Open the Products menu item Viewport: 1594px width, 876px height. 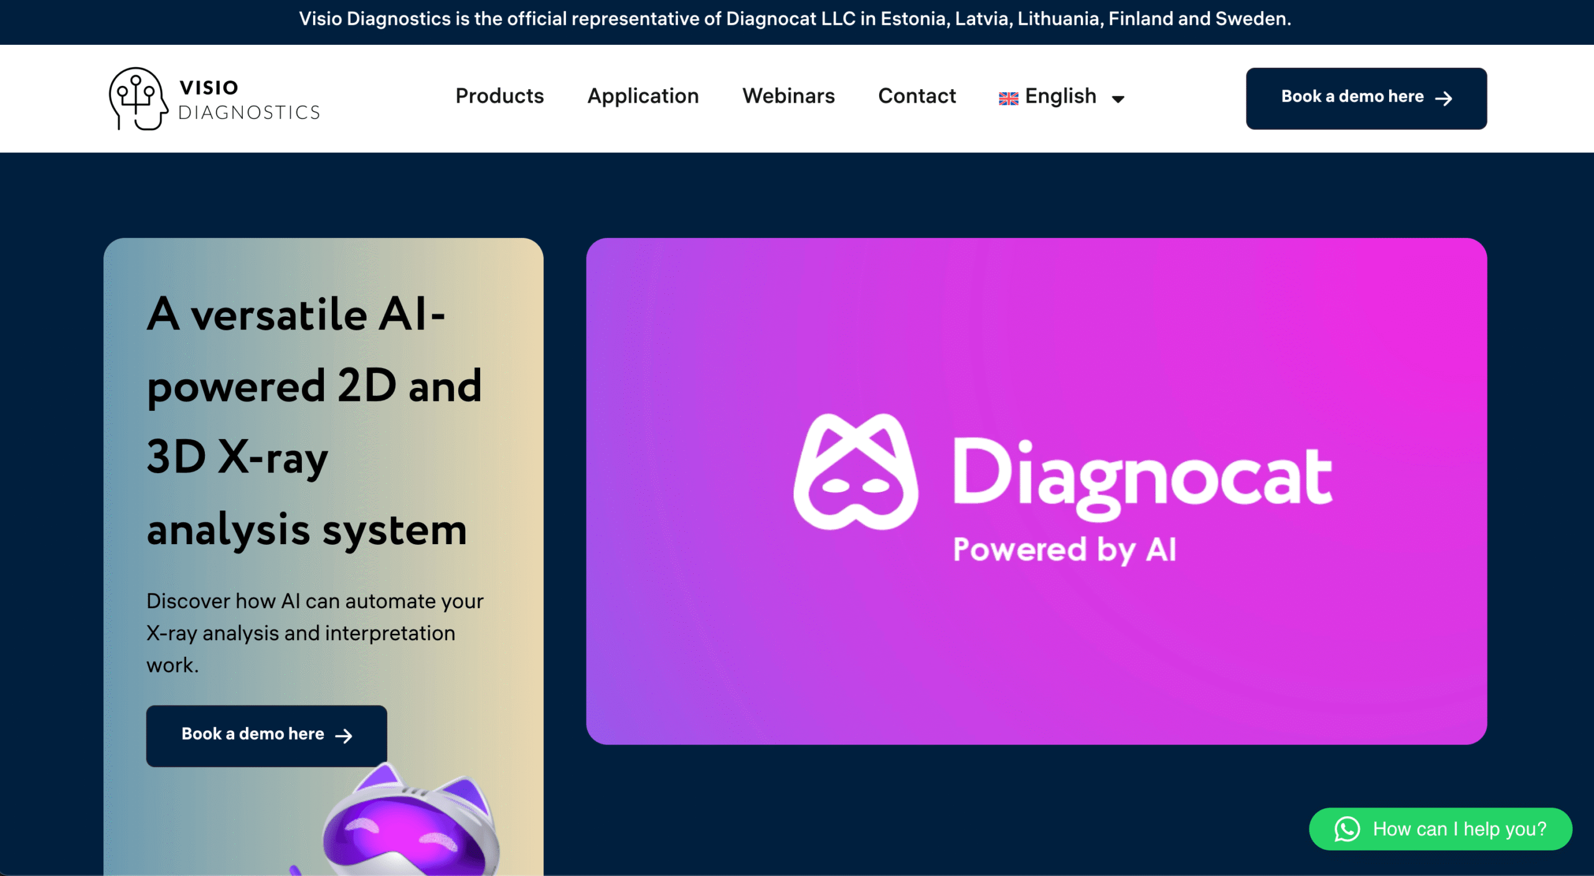tap(499, 96)
